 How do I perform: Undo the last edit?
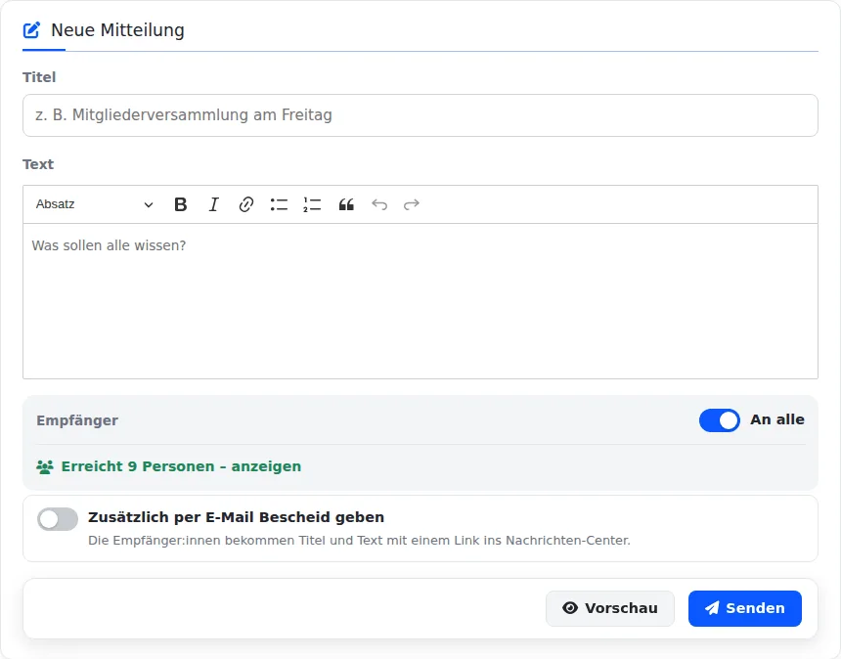(379, 204)
